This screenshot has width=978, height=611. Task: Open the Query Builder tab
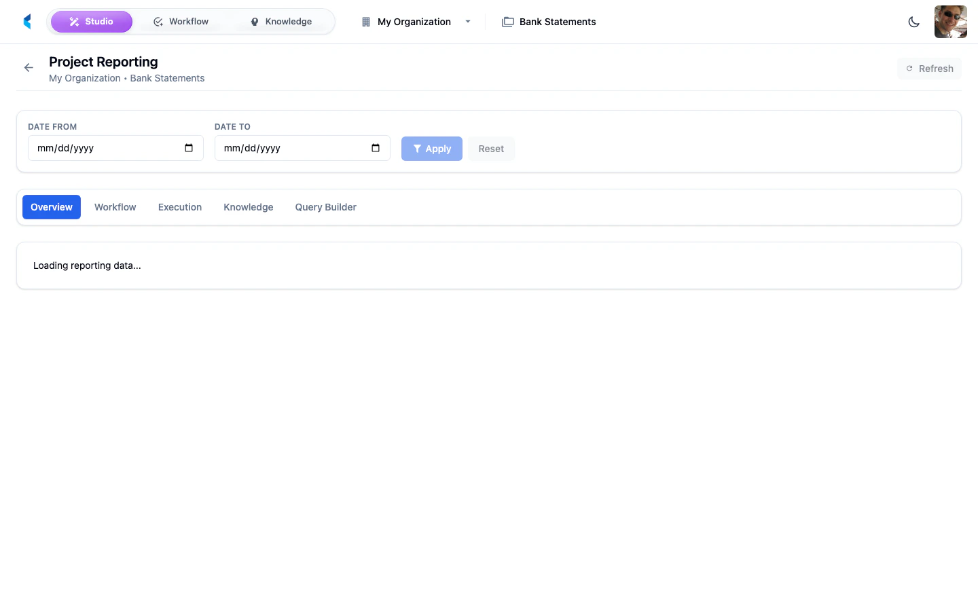point(325,207)
